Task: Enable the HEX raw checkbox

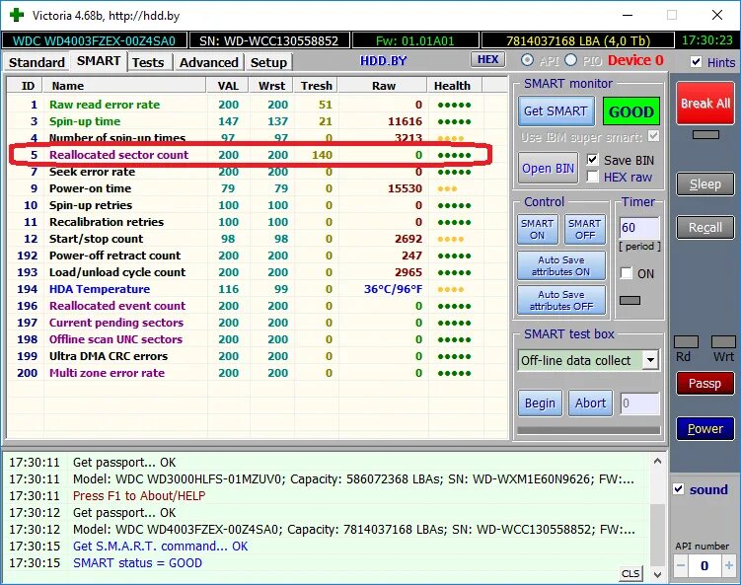Action: (592, 177)
